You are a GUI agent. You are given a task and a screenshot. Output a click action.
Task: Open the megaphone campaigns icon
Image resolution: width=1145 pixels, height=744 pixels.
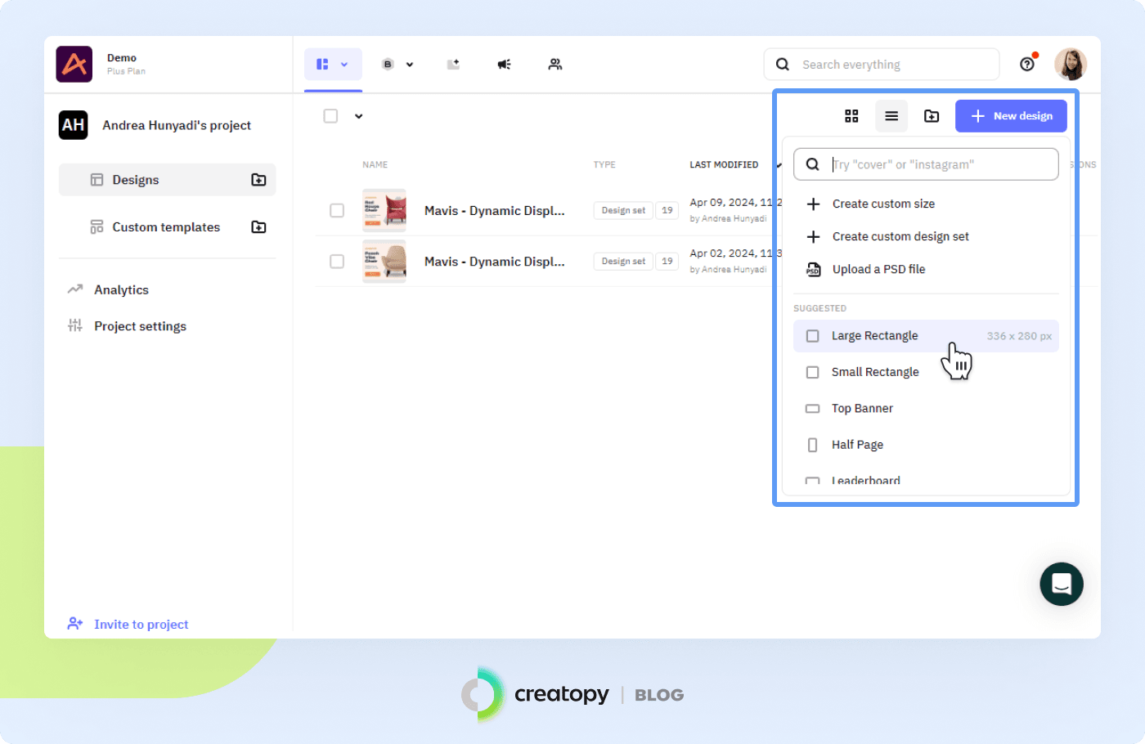[505, 65]
